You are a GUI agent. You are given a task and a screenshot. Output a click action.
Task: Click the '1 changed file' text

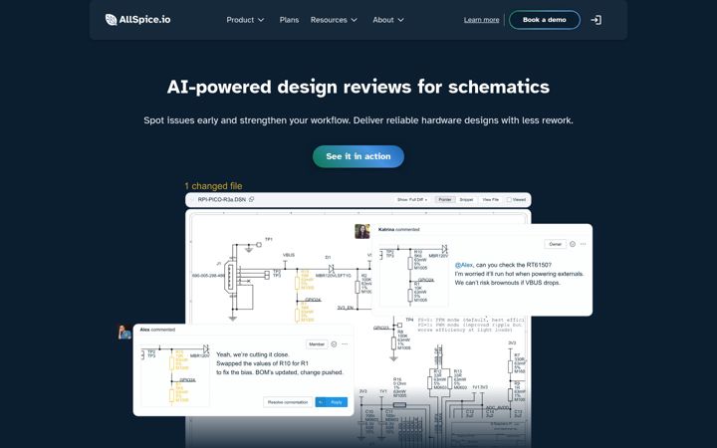pyautogui.click(x=213, y=186)
